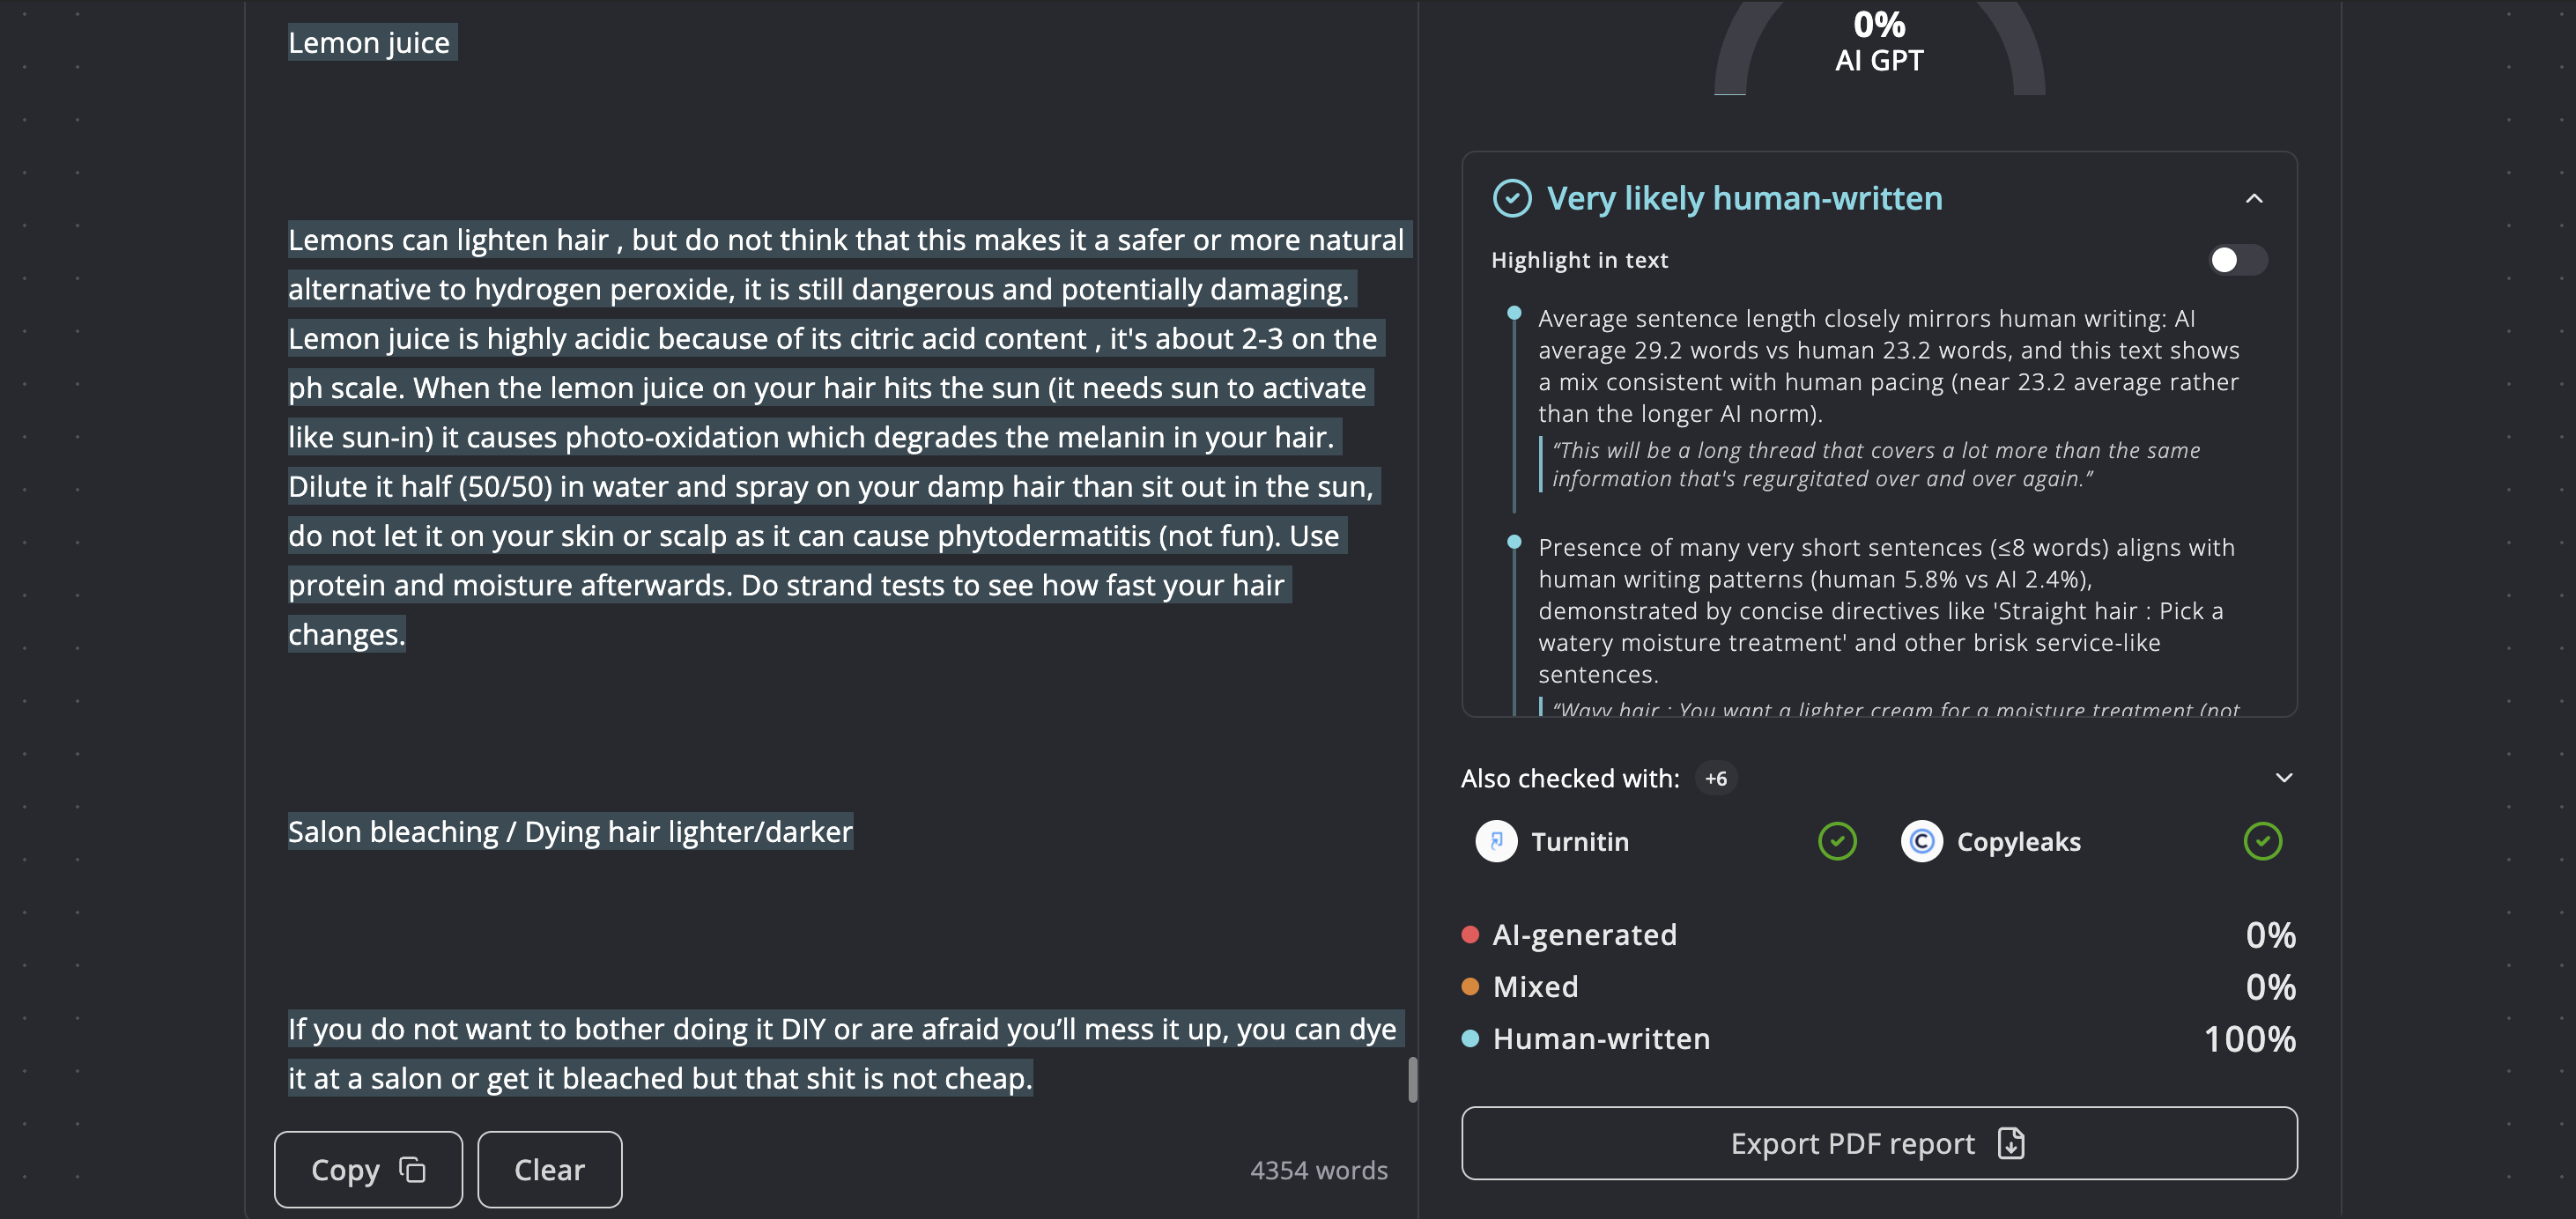Screen dimensions: 2576x1219
Task: Click the PDF download icon in the Export button
Action: 2010,1143
